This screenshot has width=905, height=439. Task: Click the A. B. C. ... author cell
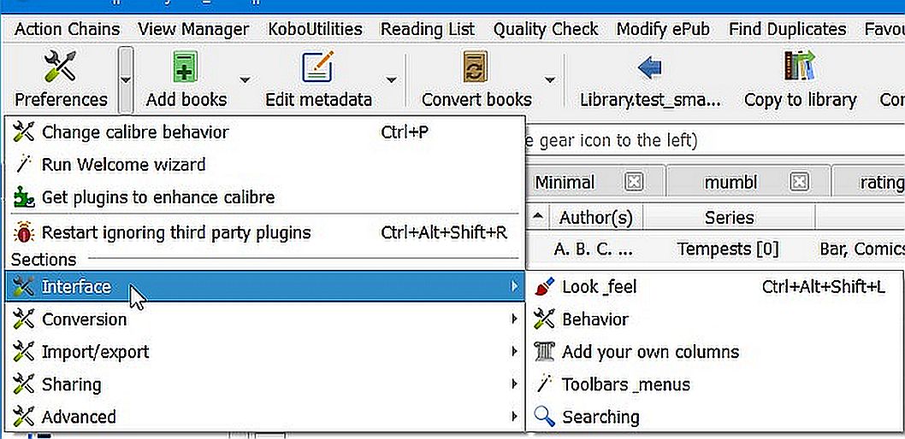click(594, 249)
